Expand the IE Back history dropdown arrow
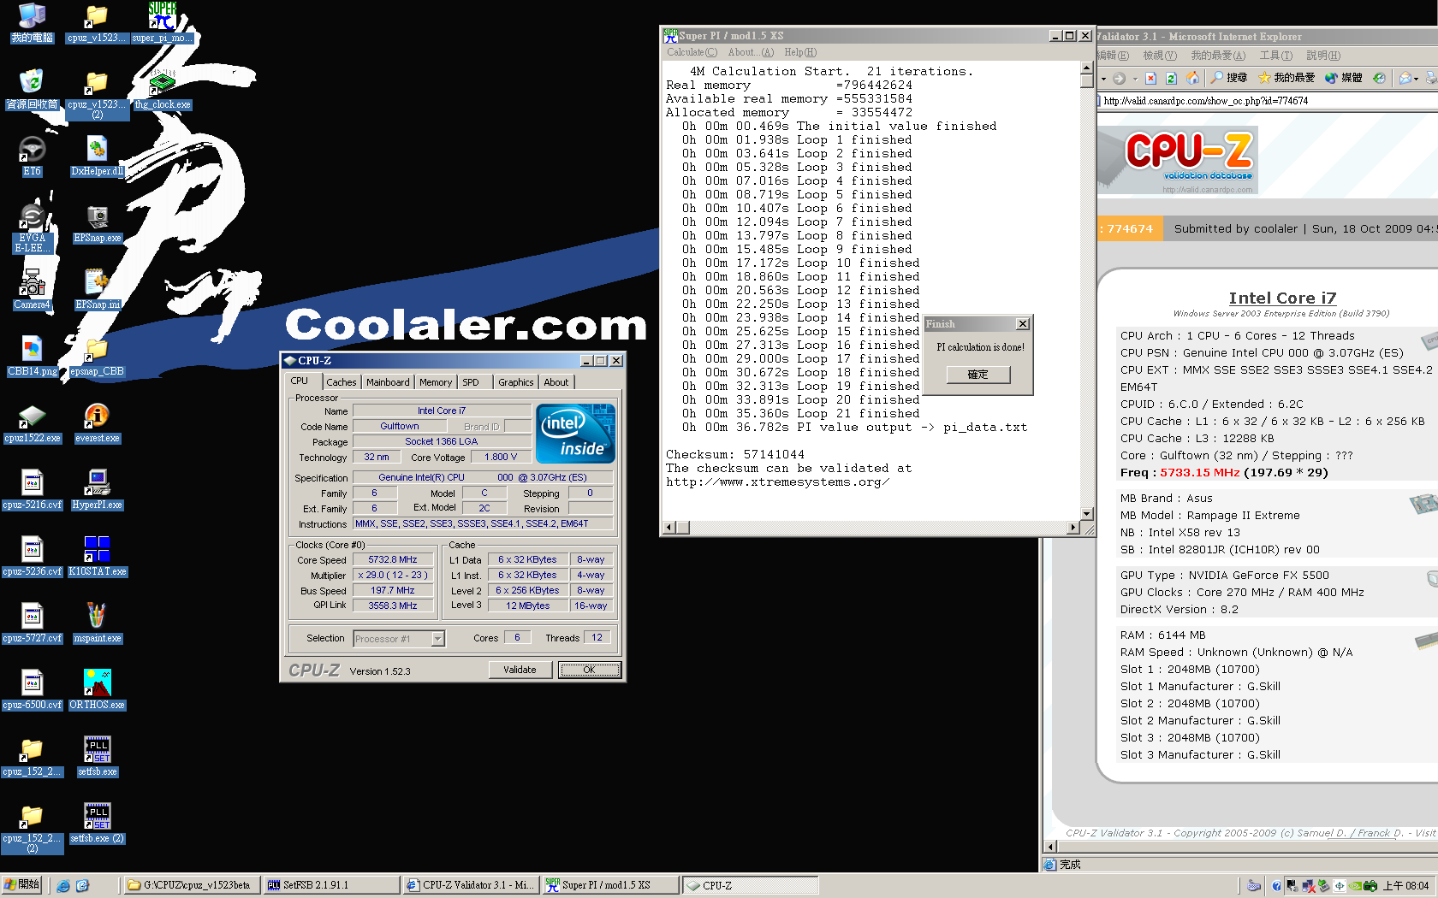 point(1103,79)
